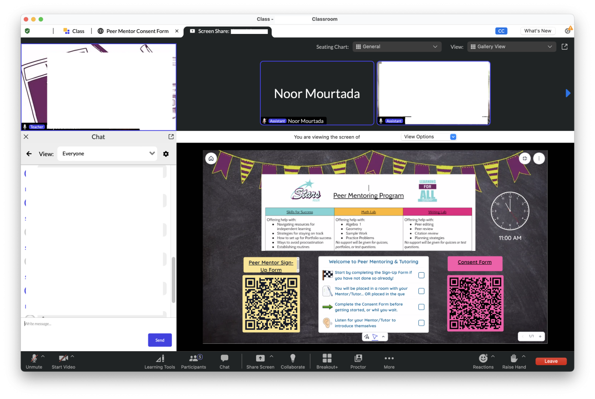
Task: Open the Skills for Success link
Action: tap(299, 212)
